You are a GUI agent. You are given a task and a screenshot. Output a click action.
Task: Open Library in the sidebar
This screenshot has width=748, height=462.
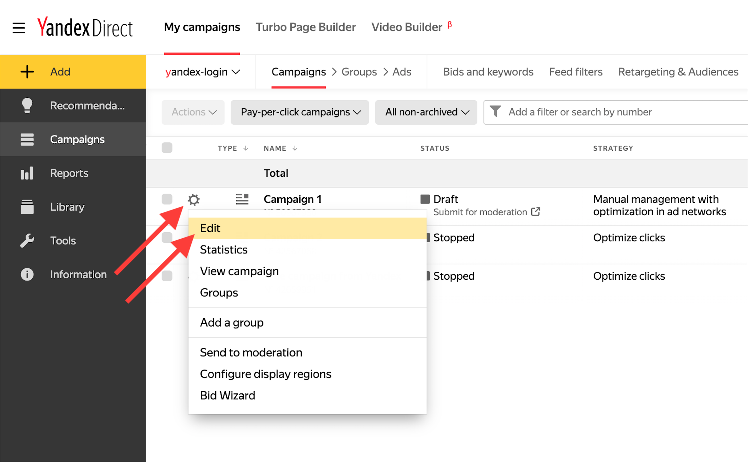(73, 207)
